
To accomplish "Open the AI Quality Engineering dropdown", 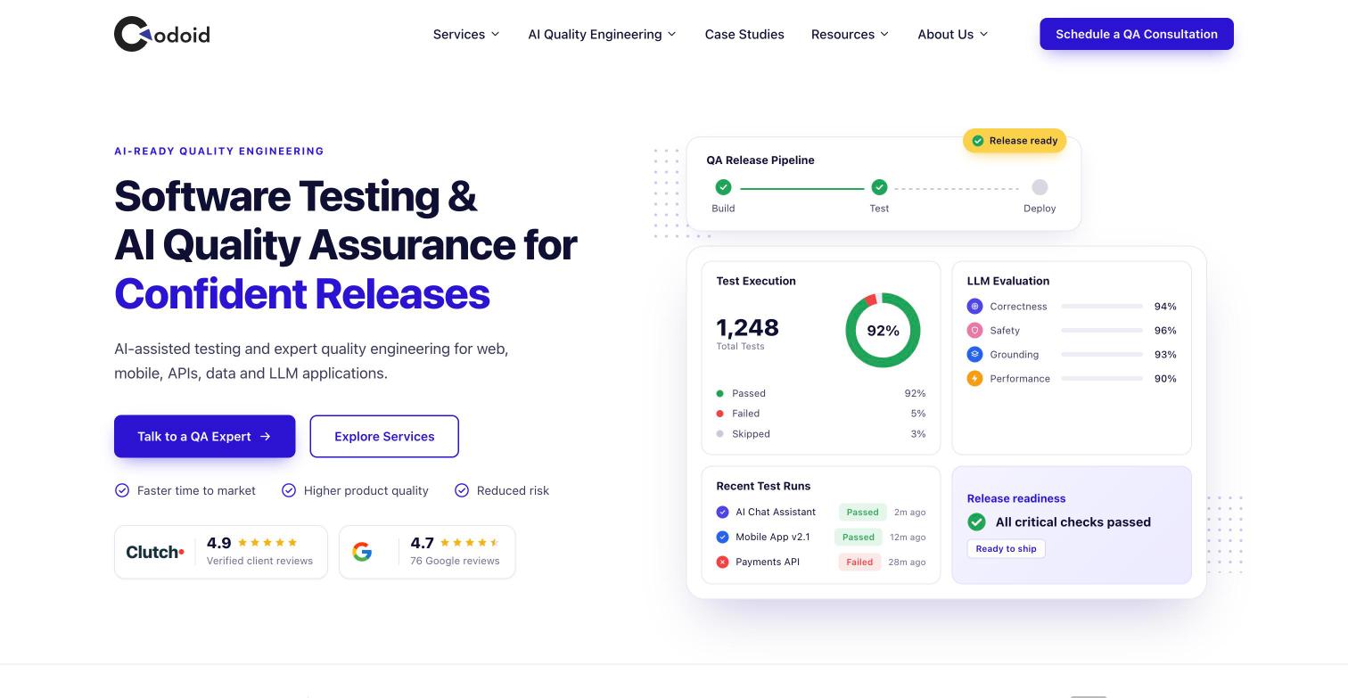I will point(602,34).
